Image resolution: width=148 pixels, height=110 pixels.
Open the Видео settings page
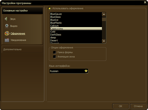click(x=14, y=26)
